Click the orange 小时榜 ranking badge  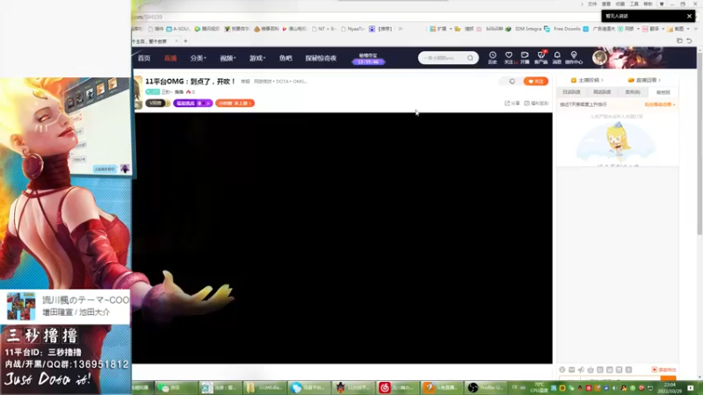235,103
